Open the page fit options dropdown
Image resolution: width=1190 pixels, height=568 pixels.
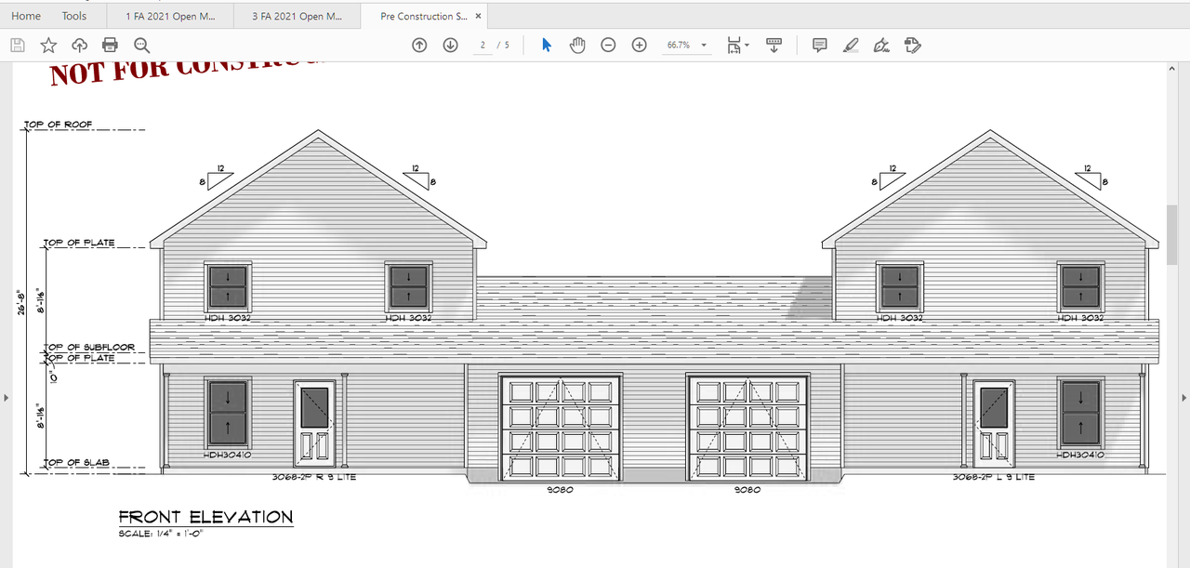pyautogui.click(x=738, y=45)
